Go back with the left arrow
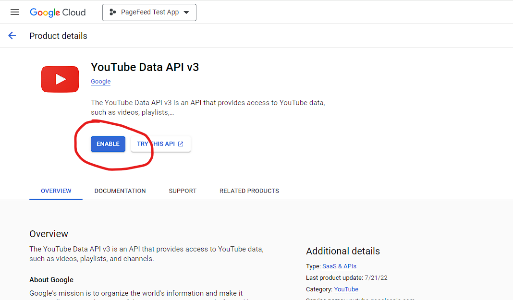The height and width of the screenshot is (300, 513). [12, 36]
